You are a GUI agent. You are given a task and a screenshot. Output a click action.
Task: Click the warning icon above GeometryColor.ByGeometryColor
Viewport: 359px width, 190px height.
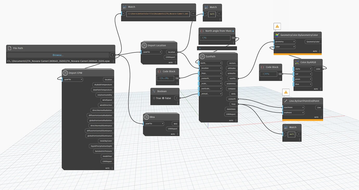277,26
